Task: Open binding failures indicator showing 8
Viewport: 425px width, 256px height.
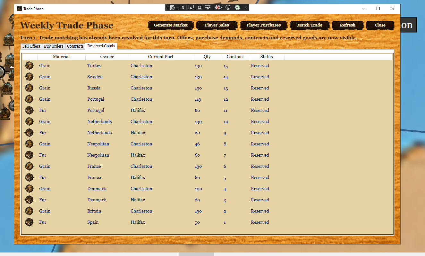Action: [219, 7]
